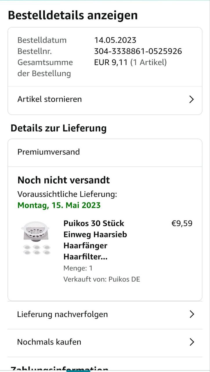The height and width of the screenshot is (372, 210).
Task: Tap the Bestelldetails anzeigen page heading
Action: (x=73, y=15)
